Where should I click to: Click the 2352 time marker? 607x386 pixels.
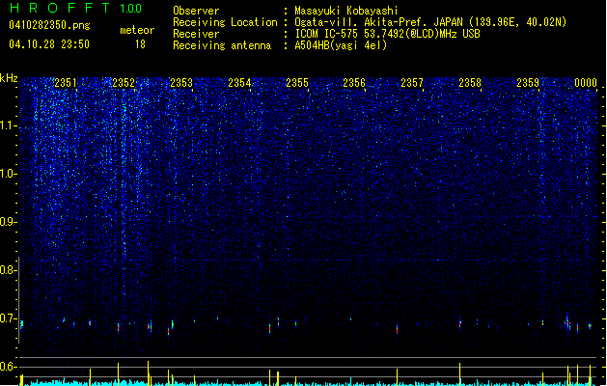tap(124, 82)
